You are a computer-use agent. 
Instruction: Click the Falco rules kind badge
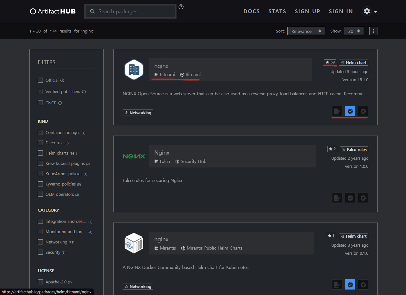pos(354,149)
